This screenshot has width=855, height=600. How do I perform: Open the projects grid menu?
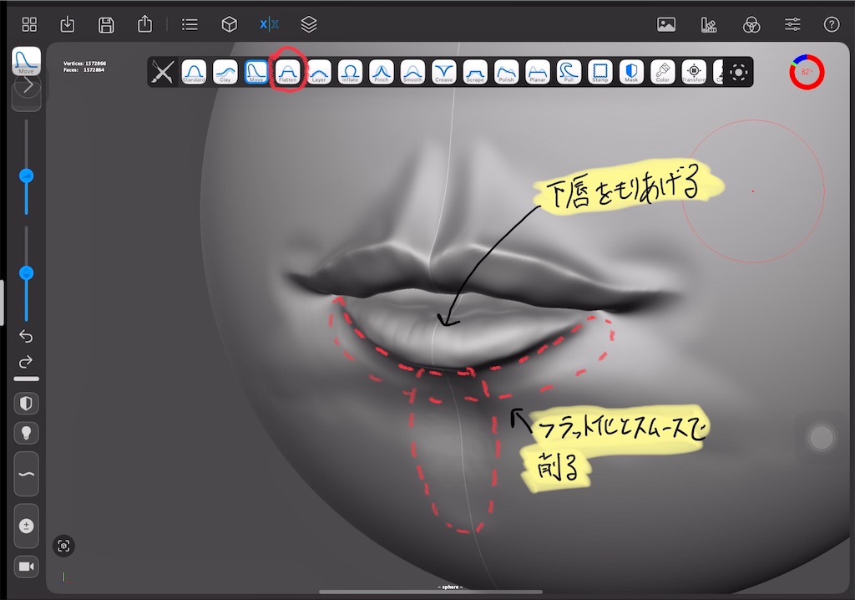click(x=29, y=24)
